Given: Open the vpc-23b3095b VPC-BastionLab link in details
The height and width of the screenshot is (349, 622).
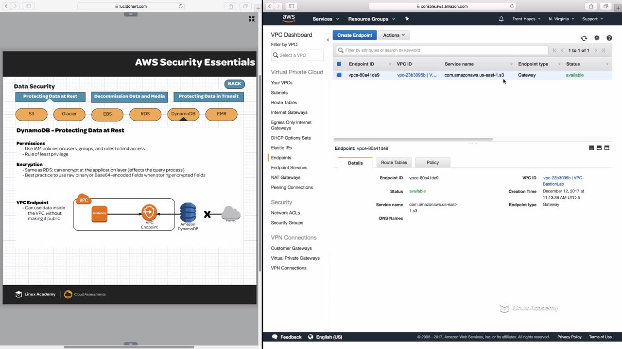Looking at the screenshot, I should click(564, 181).
